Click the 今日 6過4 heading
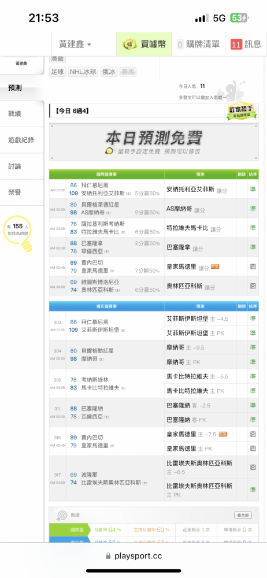The width and height of the screenshot is (267, 578). [x=72, y=110]
